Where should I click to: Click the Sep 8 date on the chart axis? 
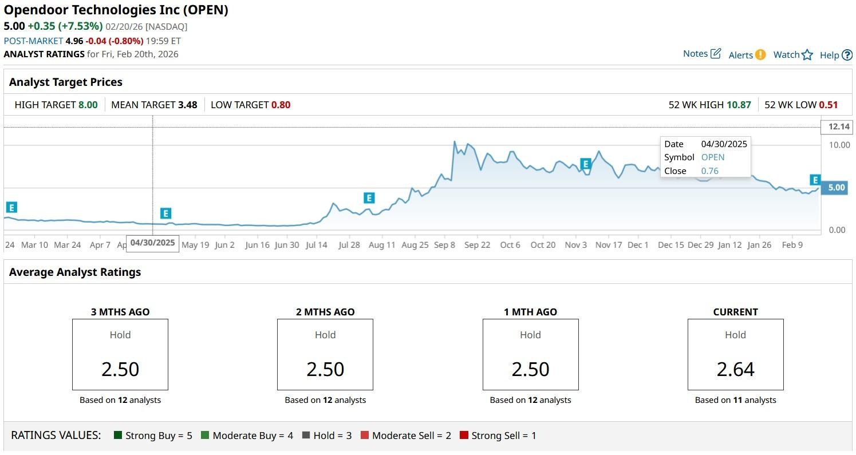click(445, 245)
